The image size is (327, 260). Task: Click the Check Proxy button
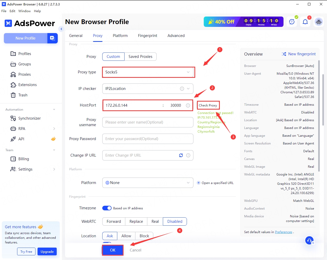click(x=208, y=105)
